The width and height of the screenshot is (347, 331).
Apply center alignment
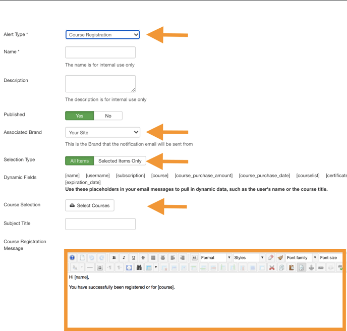[162, 258]
